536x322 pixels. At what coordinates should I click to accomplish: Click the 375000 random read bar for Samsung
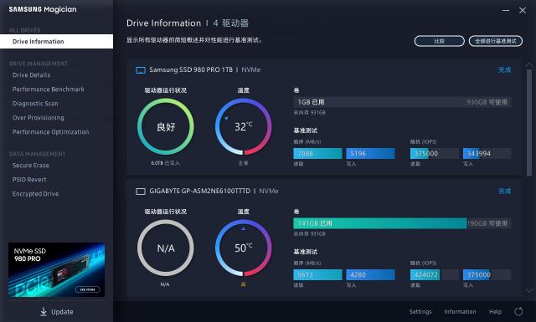[435, 154]
